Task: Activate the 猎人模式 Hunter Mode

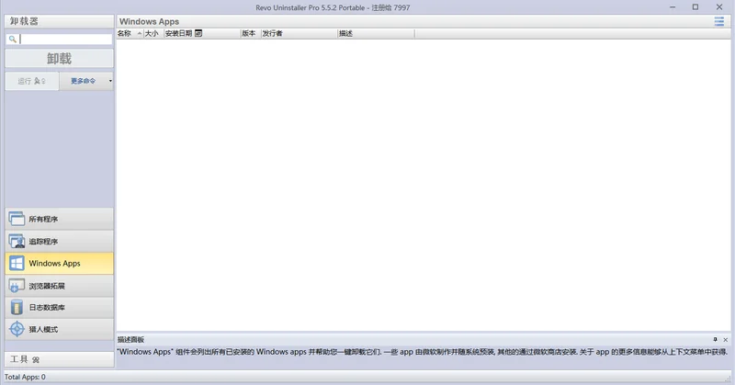Action: (59, 329)
